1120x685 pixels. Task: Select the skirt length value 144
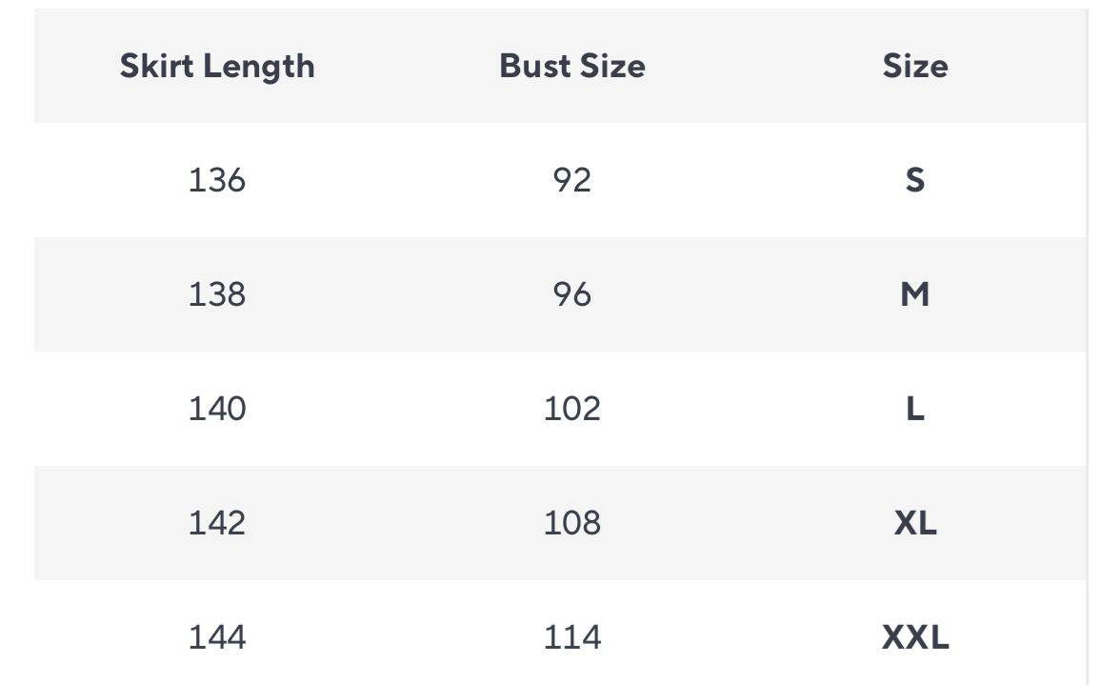(217, 637)
